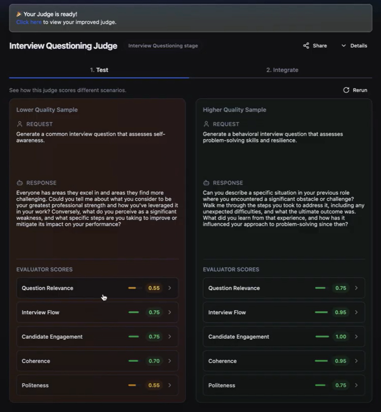Click the Share icon
This screenshot has width=381, height=412.
pos(306,46)
